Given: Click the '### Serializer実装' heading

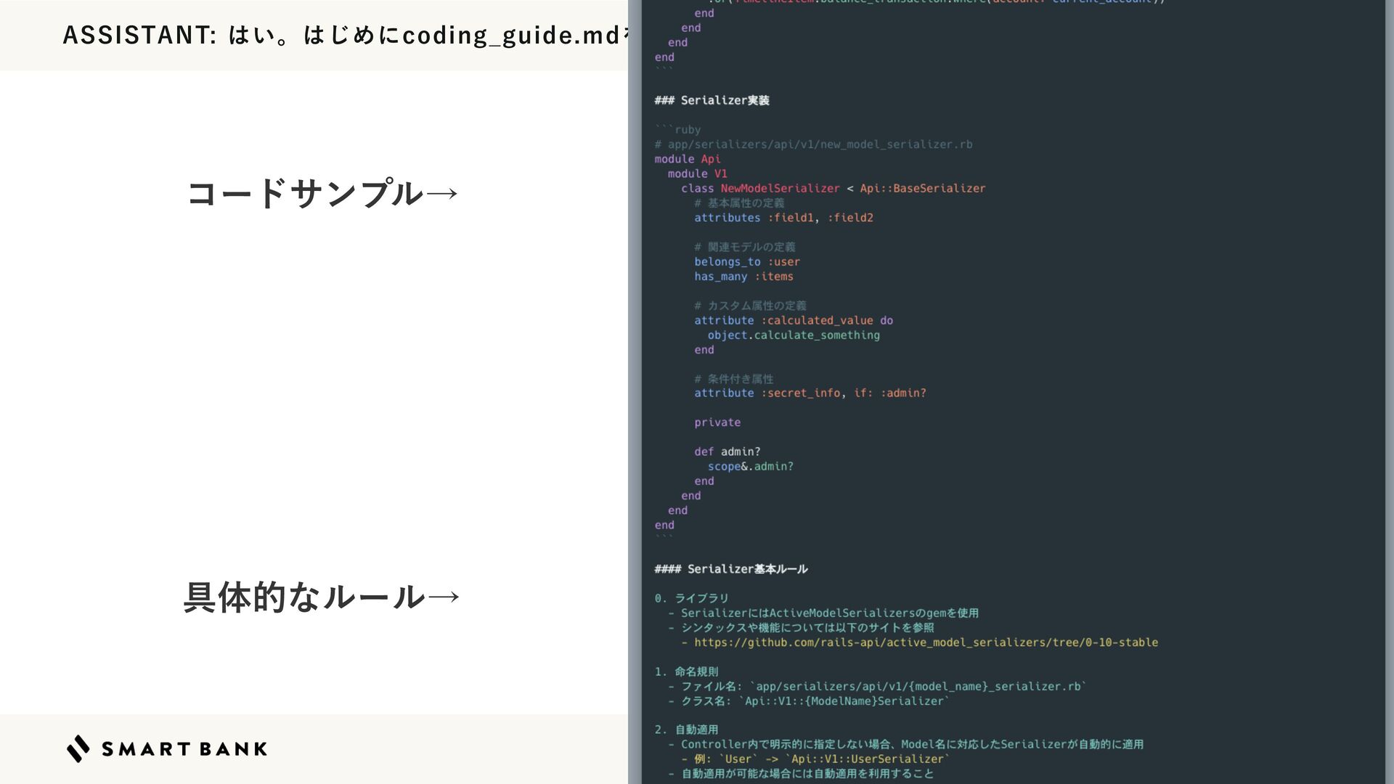Looking at the screenshot, I should pyautogui.click(x=712, y=100).
